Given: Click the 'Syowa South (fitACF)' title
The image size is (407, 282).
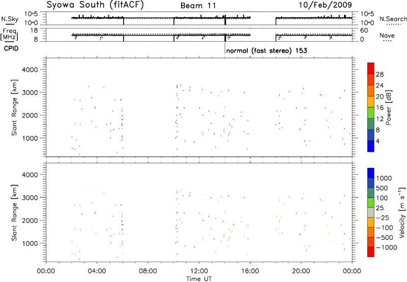Looking at the screenshot, I should click(95, 5).
